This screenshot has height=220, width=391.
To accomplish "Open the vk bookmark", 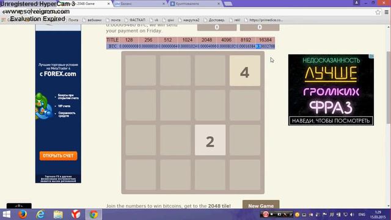I will [154, 20].
